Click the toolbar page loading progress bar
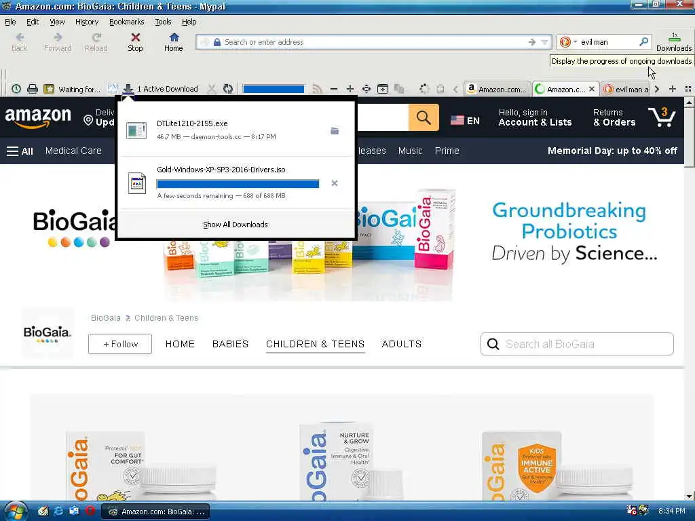Viewport: 695px width, 521px height. click(x=274, y=89)
